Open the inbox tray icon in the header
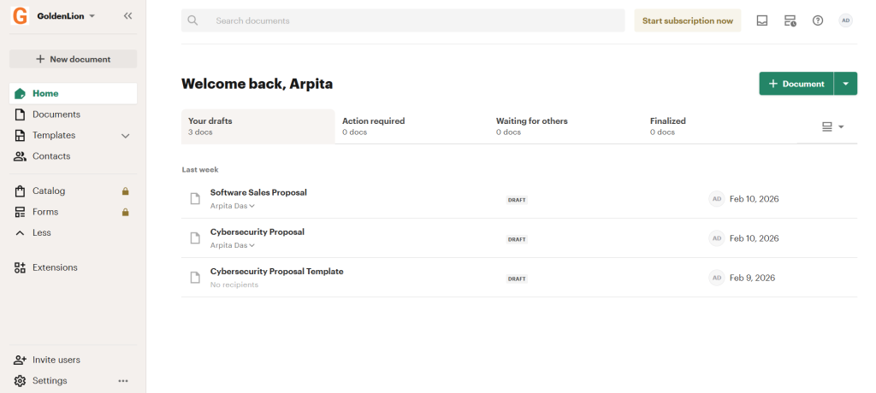 [762, 21]
